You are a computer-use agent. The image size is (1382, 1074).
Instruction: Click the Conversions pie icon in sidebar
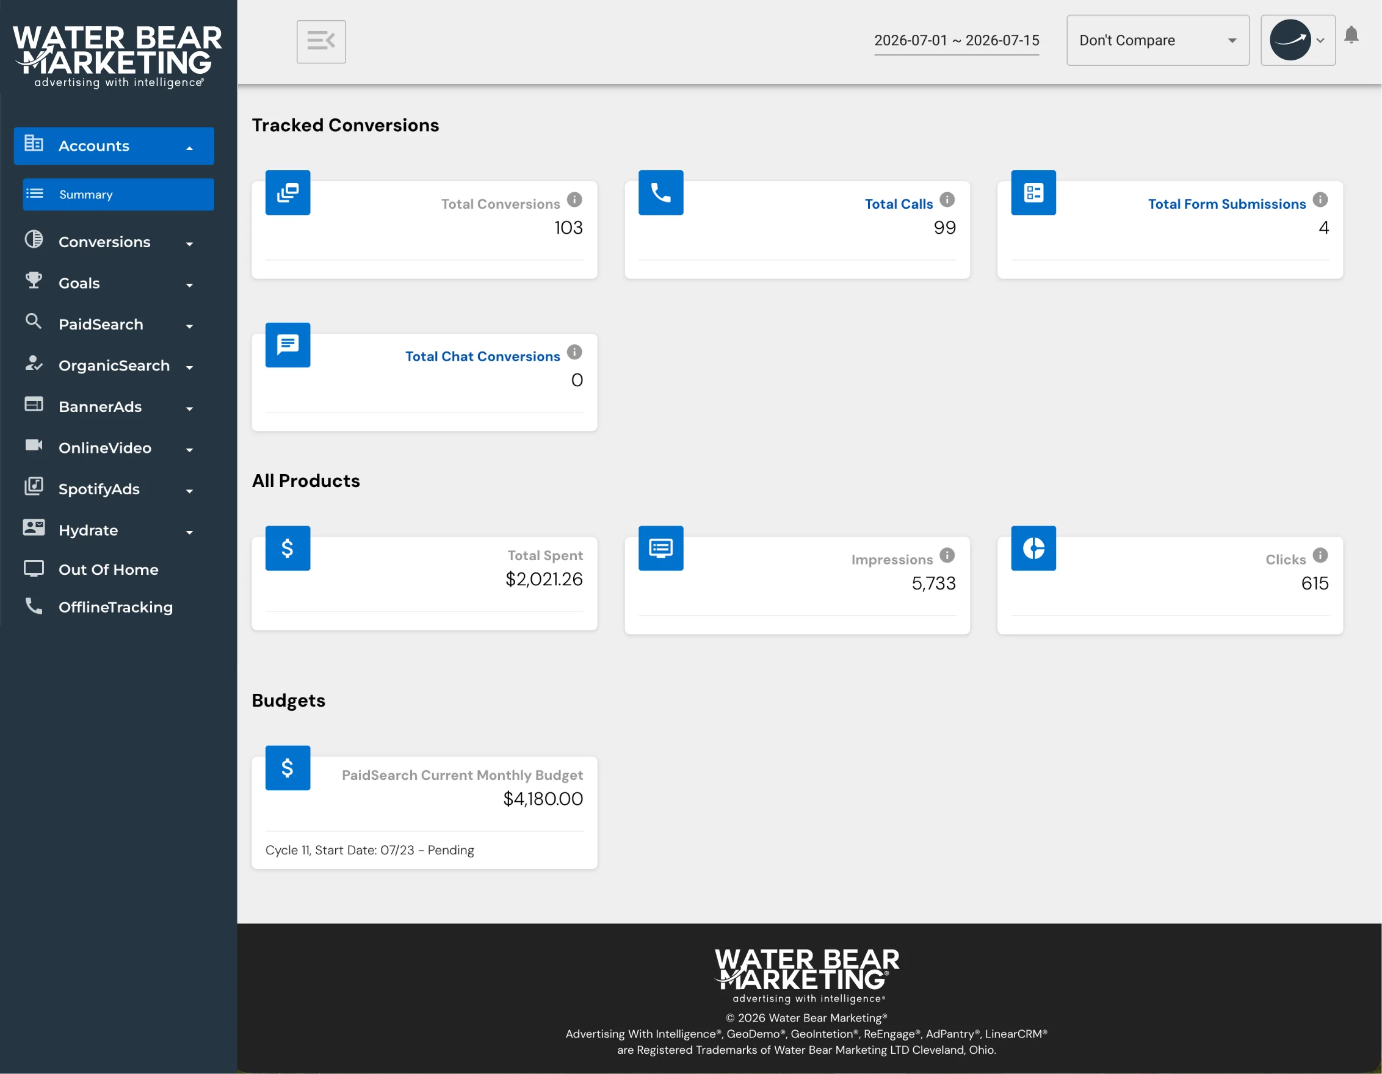coord(34,240)
